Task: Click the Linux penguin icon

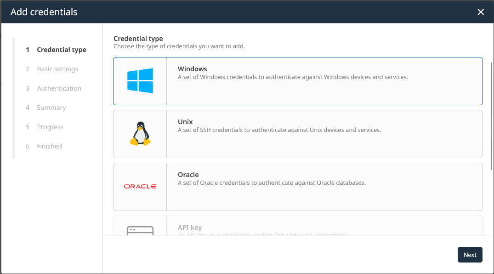Action: [x=140, y=134]
